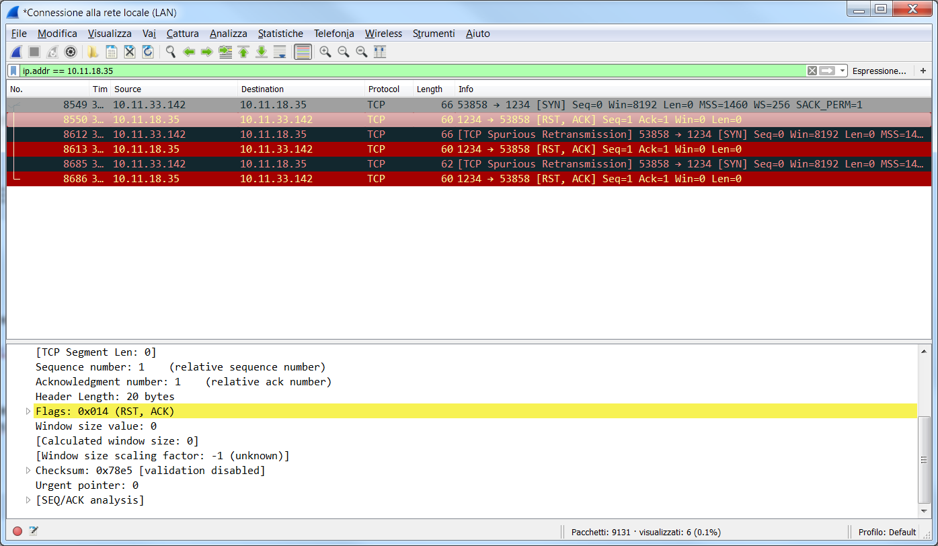This screenshot has width=938, height=546.
Task: Restart the current capture
Action: [52, 52]
